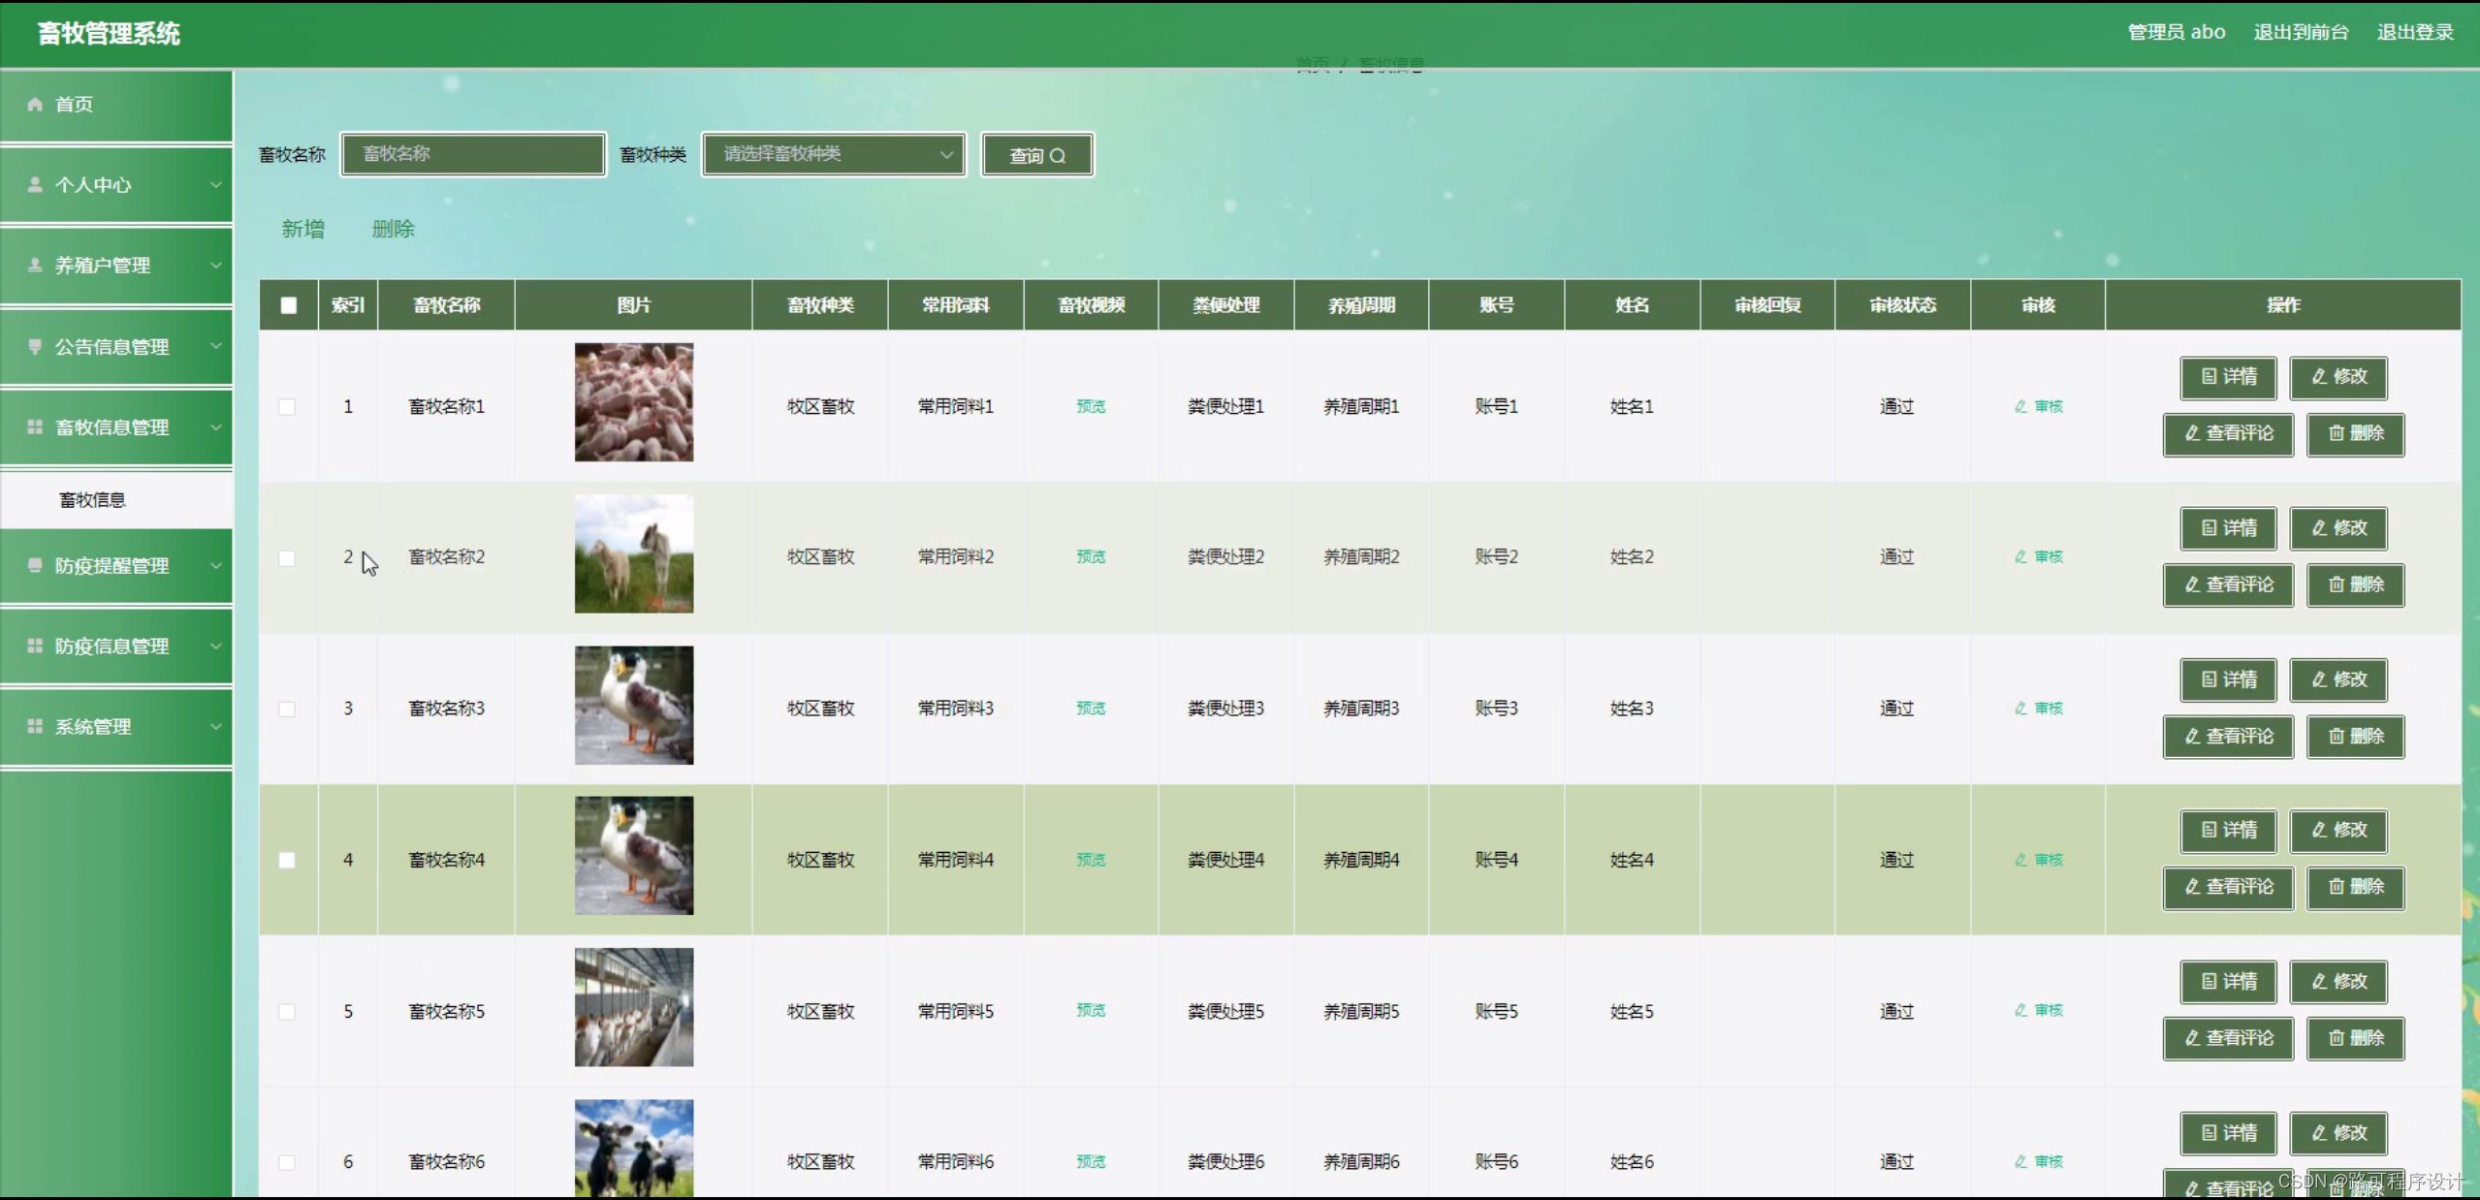Screen dimensions: 2480x1200
Task: Expand the 防疫提醒管理 menu chevron
Action: 215,565
